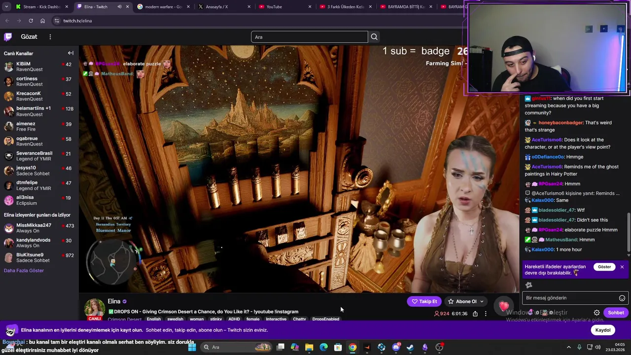
Task: Select the DropsEnabled tag
Action: 325,319
